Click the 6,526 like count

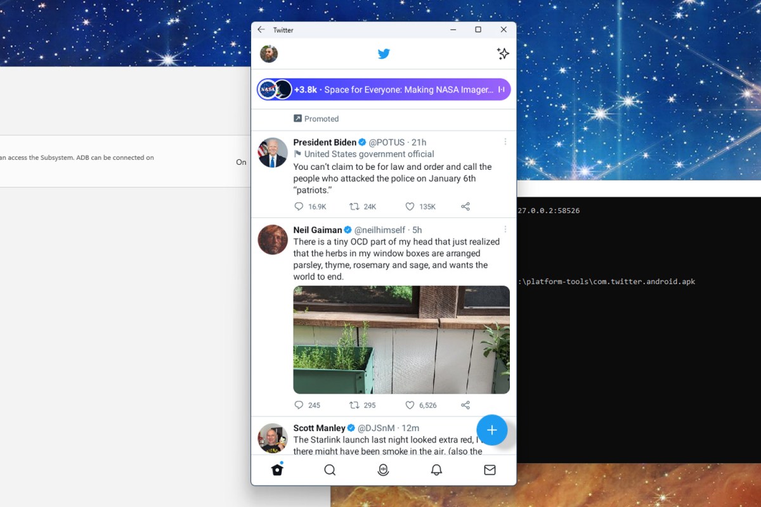(x=428, y=405)
